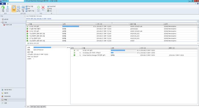Choose the 모두 (All) date filter

click(x=28, y=9)
